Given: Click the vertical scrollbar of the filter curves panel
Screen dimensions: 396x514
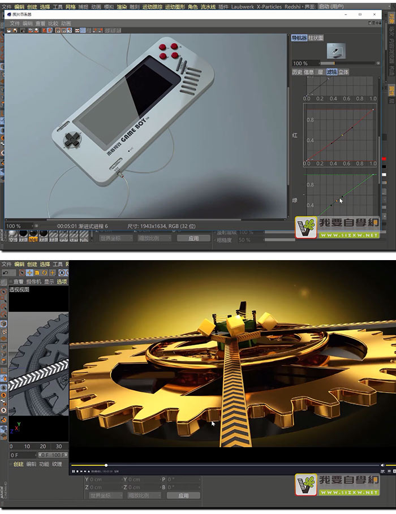Looking at the screenshot, I should (379, 161).
